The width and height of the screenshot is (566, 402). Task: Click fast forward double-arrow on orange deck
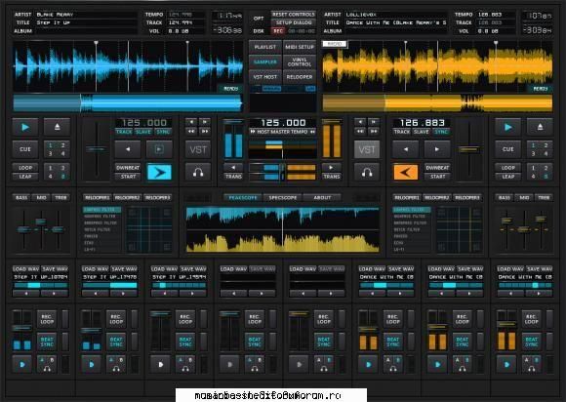(374, 132)
